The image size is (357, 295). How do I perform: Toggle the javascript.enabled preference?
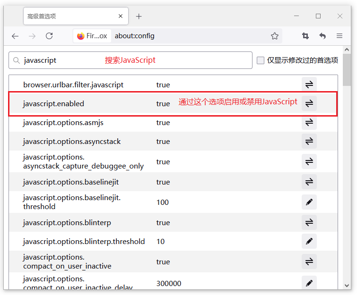tap(309, 103)
